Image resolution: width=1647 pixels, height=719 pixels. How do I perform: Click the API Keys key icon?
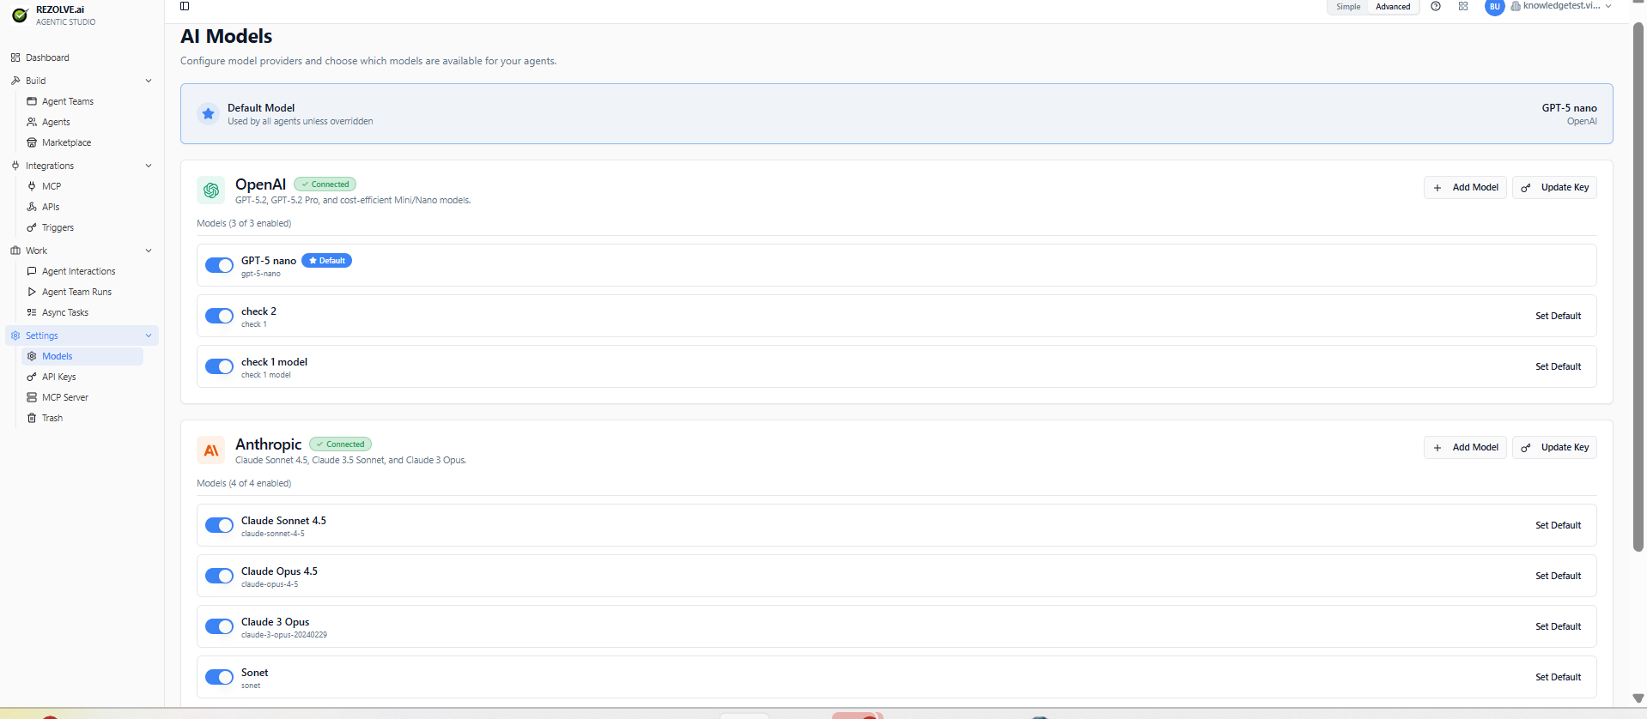(x=32, y=377)
